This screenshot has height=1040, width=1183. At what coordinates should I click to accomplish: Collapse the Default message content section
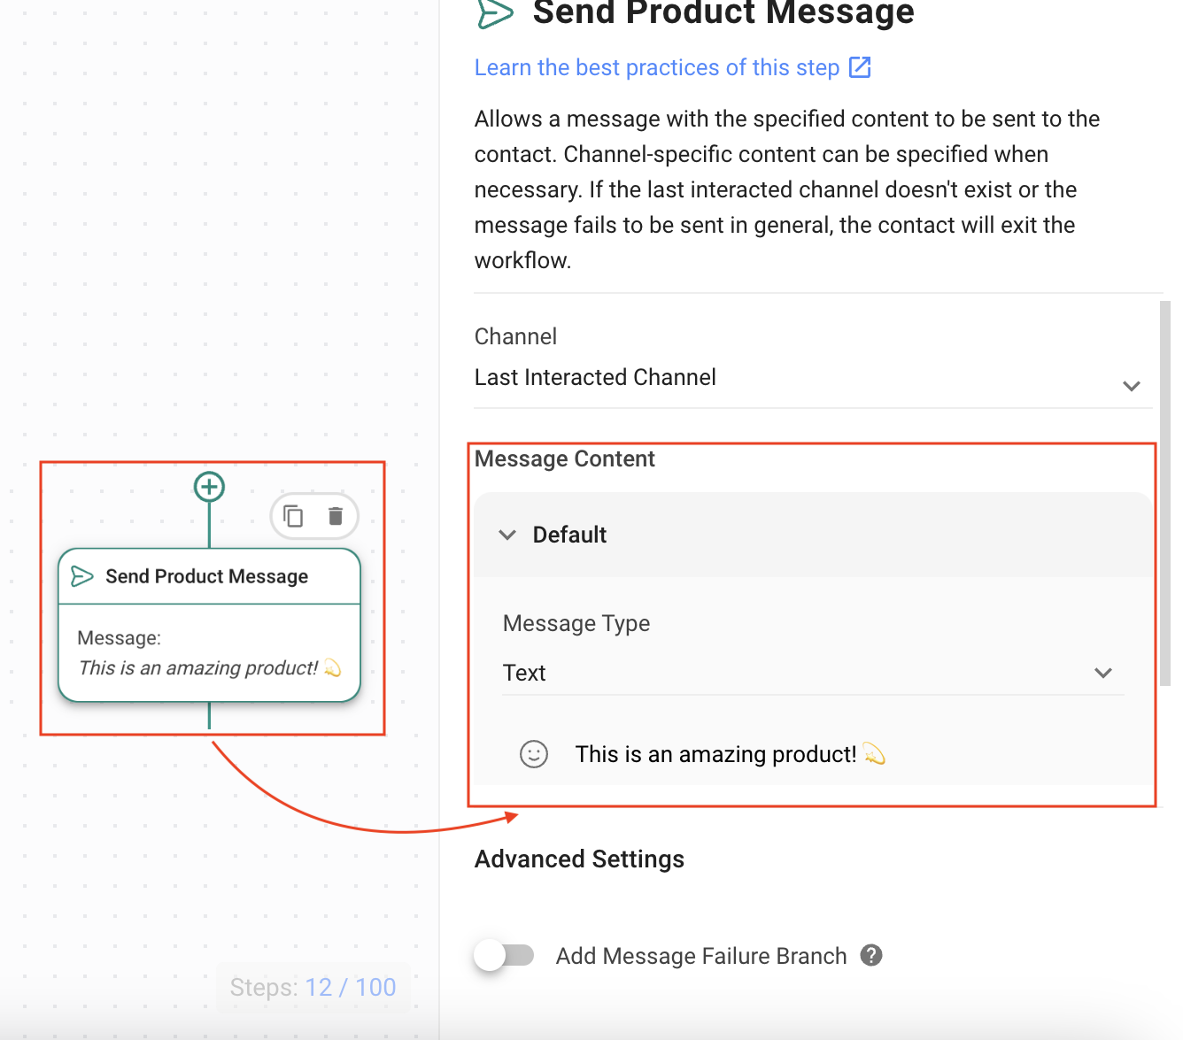tap(507, 535)
